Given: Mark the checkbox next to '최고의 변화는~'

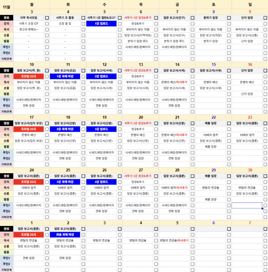Looking at the screenshot, I should (x=47, y=30).
